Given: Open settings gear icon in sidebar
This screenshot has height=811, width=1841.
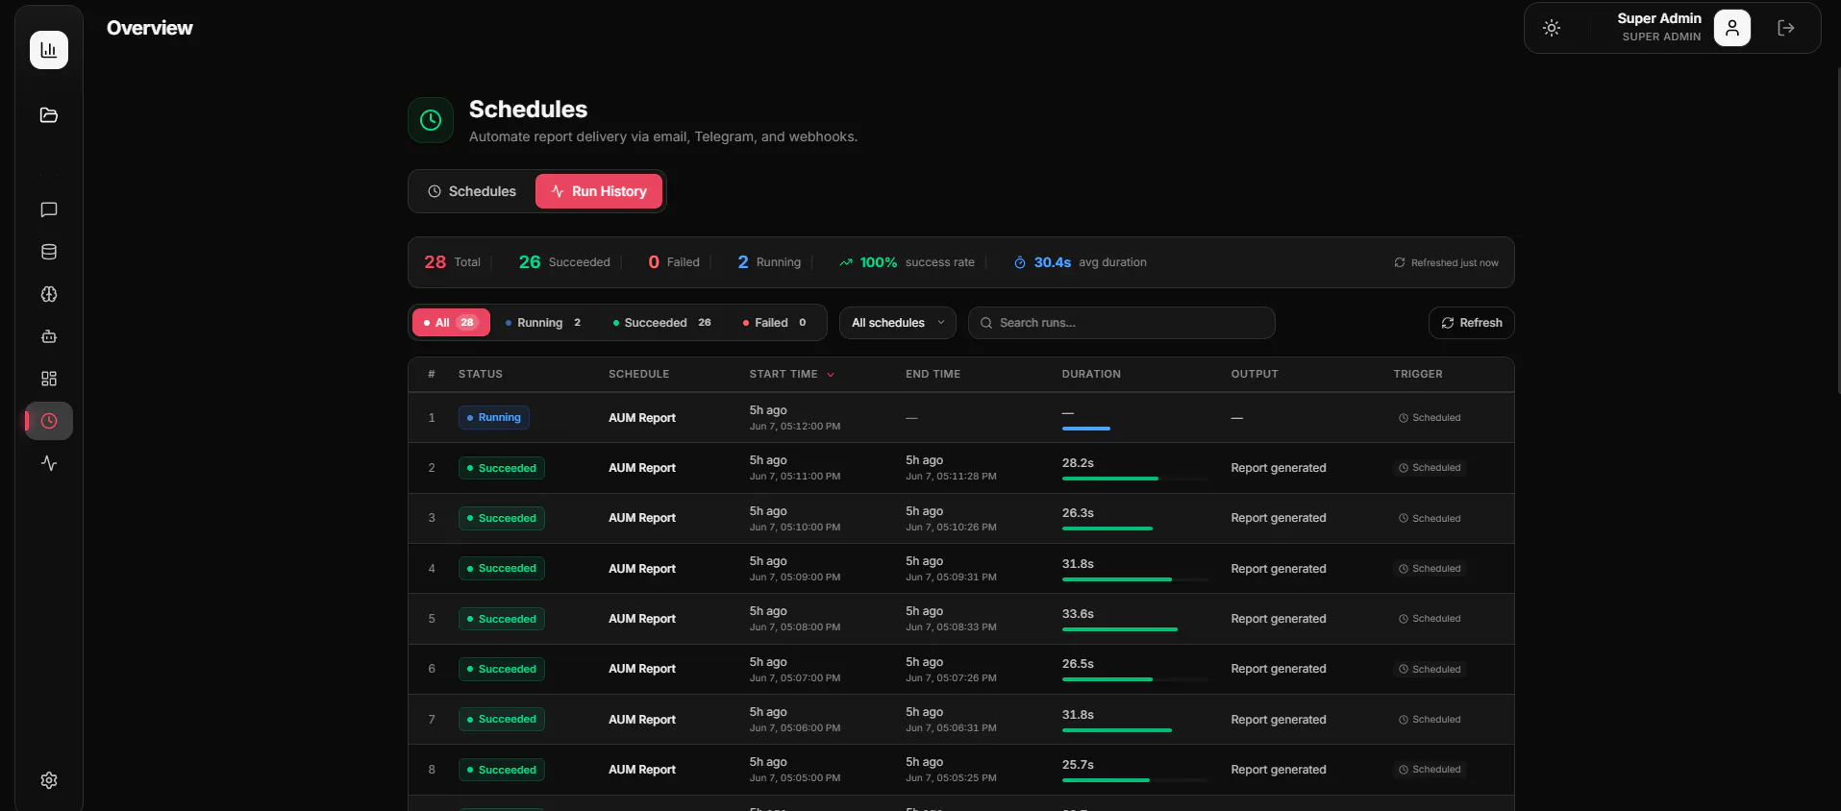Looking at the screenshot, I should coord(49,780).
